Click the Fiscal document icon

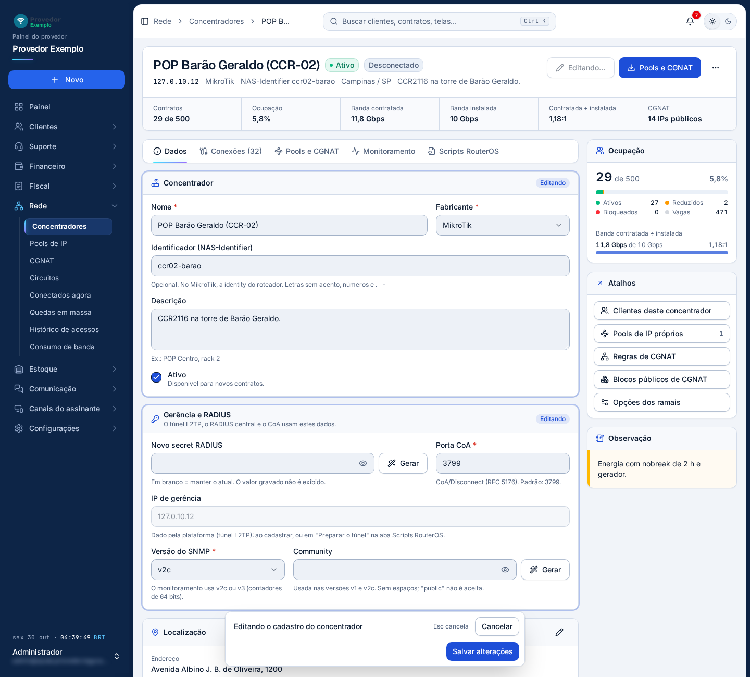(19, 186)
